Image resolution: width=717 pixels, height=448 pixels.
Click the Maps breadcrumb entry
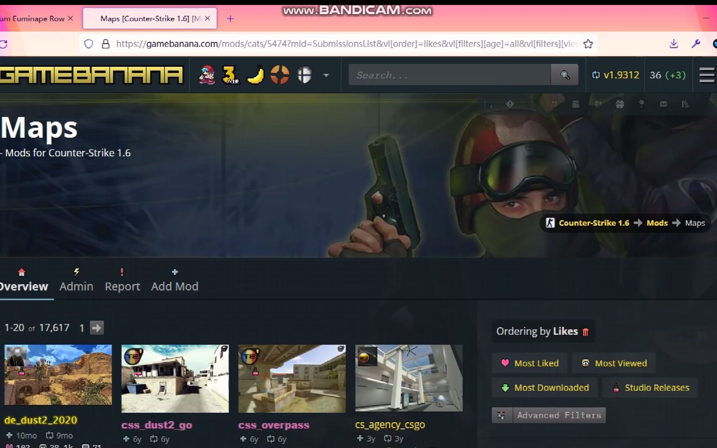coord(695,223)
